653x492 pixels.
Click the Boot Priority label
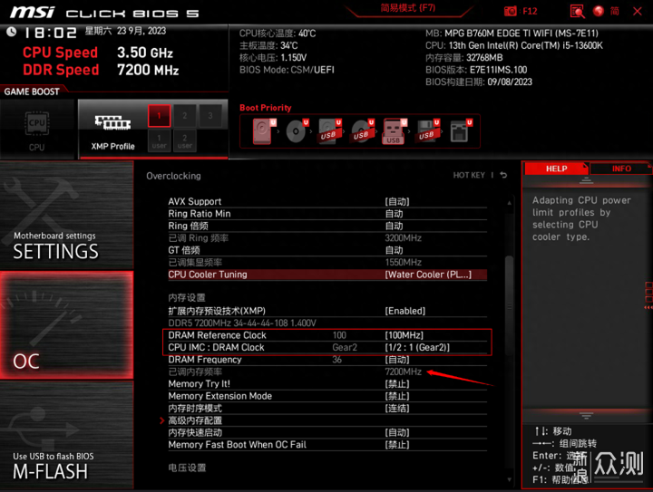click(x=265, y=108)
